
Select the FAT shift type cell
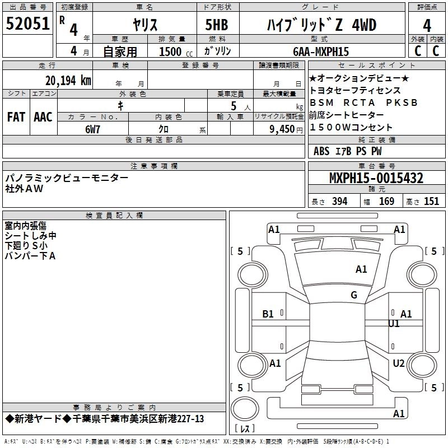point(16,116)
